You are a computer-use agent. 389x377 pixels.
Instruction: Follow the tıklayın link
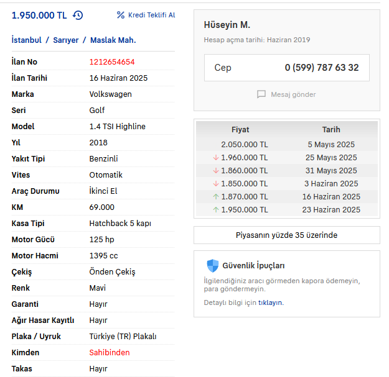pyautogui.click(x=270, y=302)
